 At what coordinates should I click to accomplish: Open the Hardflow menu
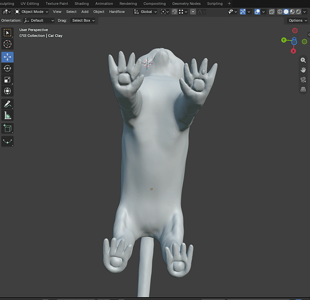click(117, 12)
